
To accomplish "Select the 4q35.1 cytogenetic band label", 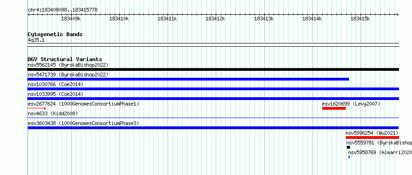I will pos(36,40).
